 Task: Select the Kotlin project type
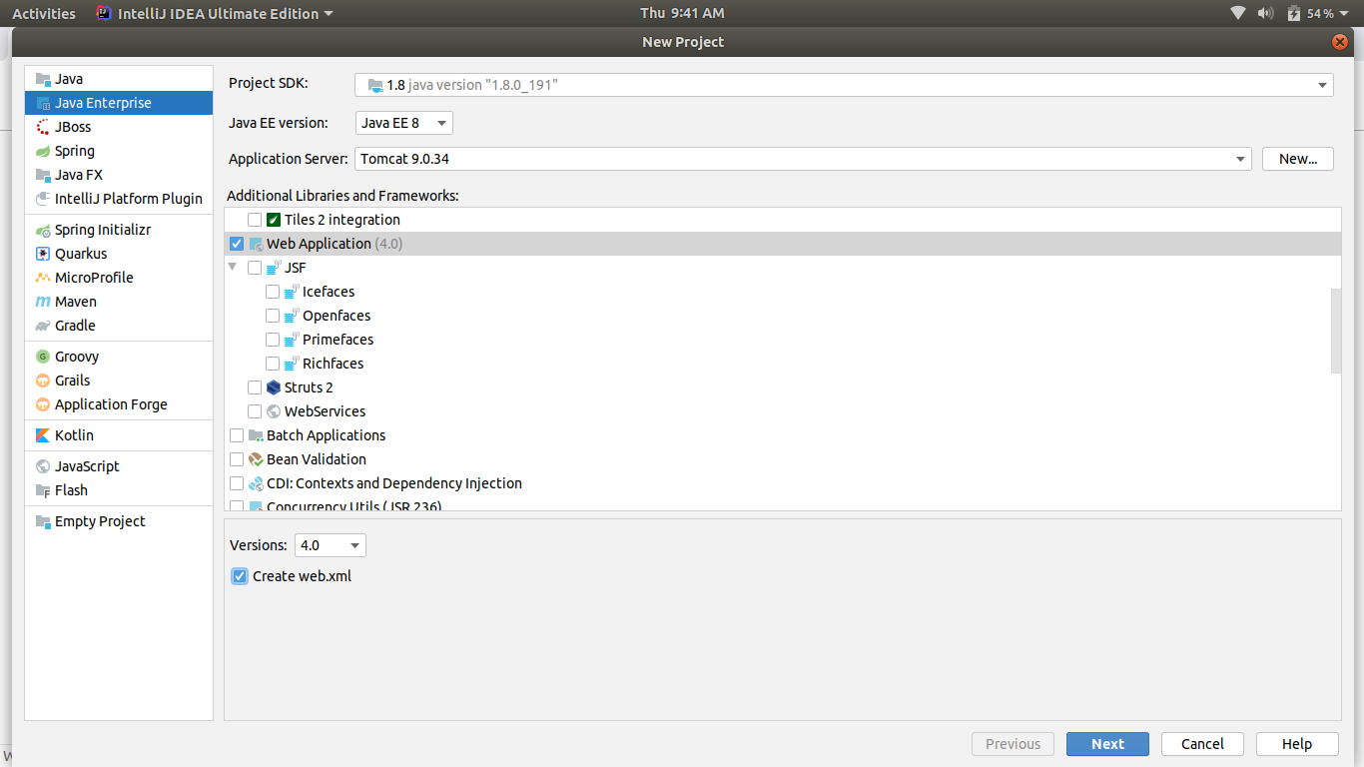click(x=119, y=435)
